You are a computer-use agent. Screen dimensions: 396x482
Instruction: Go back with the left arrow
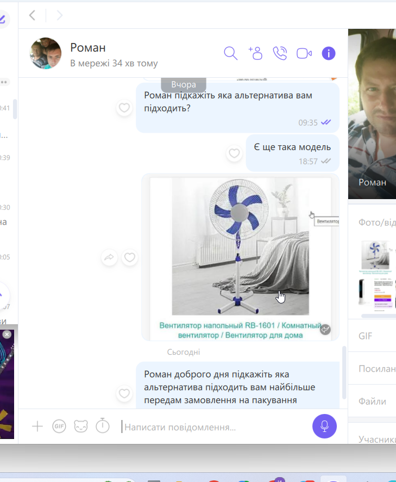(x=32, y=15)
